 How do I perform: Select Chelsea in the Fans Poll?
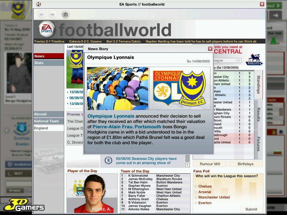coord(196,186)
